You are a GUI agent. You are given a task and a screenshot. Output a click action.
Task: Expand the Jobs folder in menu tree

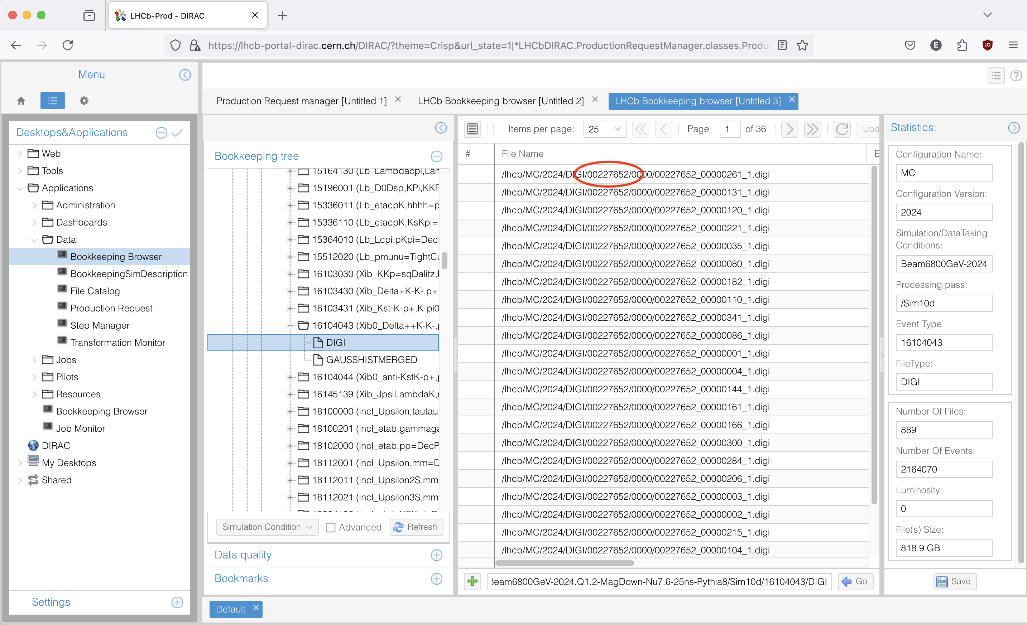(35, 360)
